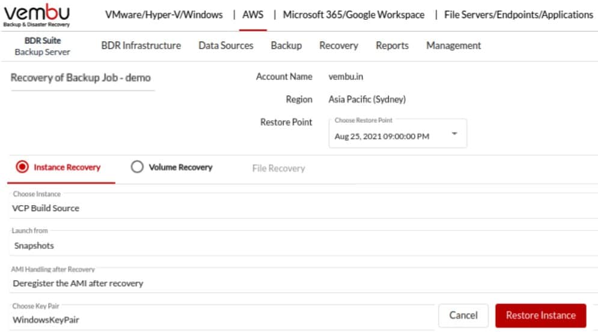Open the VMware/Hyper-V/Windows tab

pos(164,15)
